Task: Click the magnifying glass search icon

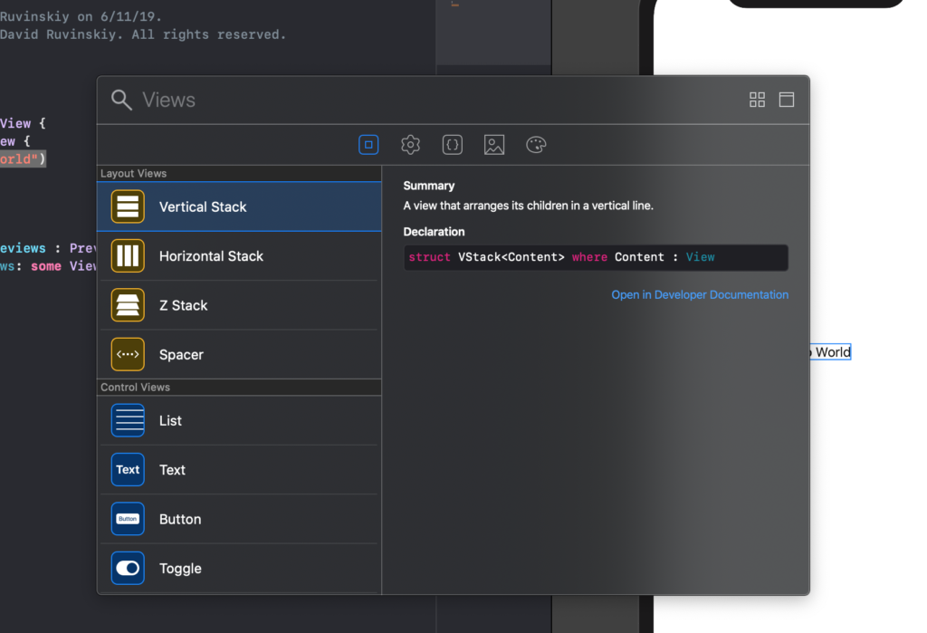Action: pos(121,100)
